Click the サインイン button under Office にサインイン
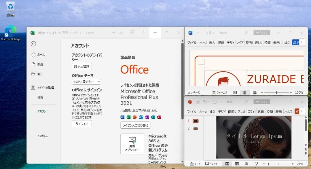311x169 pixels. (x=81, y=124)
